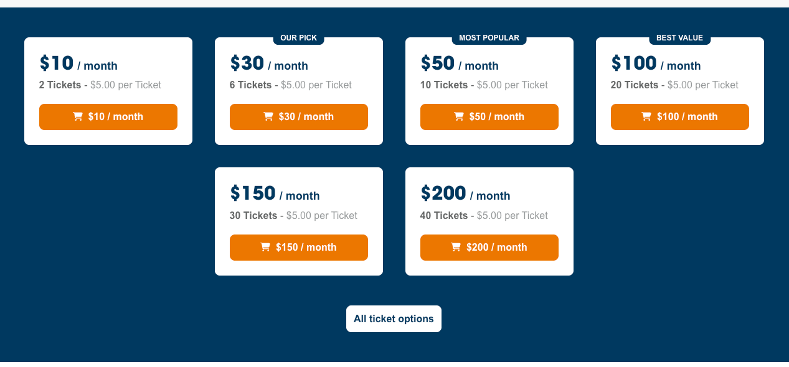Click the $100 / month price heading

pyautogui.click(x=656, y=64)
